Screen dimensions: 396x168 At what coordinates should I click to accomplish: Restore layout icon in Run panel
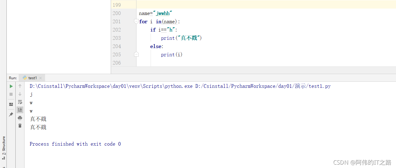point(11,104)
